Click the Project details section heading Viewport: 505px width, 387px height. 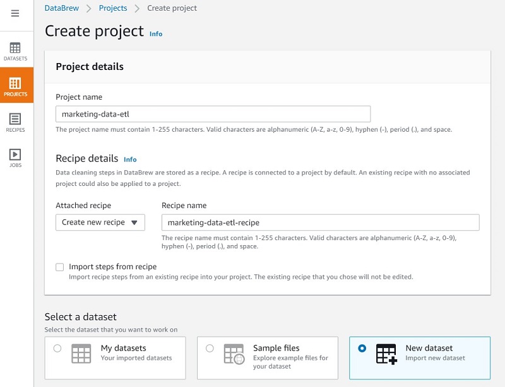click(x=90, y=67)
